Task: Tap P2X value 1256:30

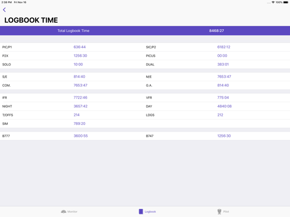Action: point(80,56)
